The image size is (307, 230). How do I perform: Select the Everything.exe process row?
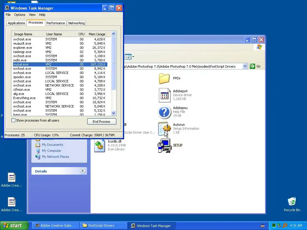60,98
